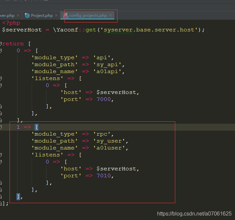Click the $serverHost variable declaration
The image size is (235, 220).
coord(22,30)
